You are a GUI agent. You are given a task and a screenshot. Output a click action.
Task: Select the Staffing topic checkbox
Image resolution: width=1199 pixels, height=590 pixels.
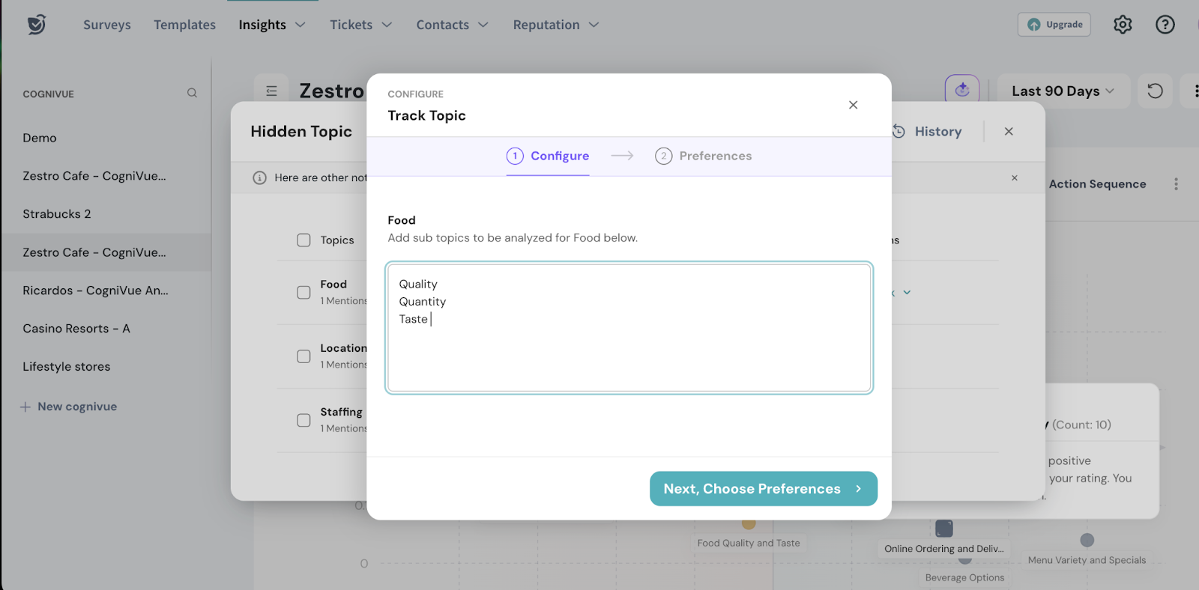tap(303, 420)
